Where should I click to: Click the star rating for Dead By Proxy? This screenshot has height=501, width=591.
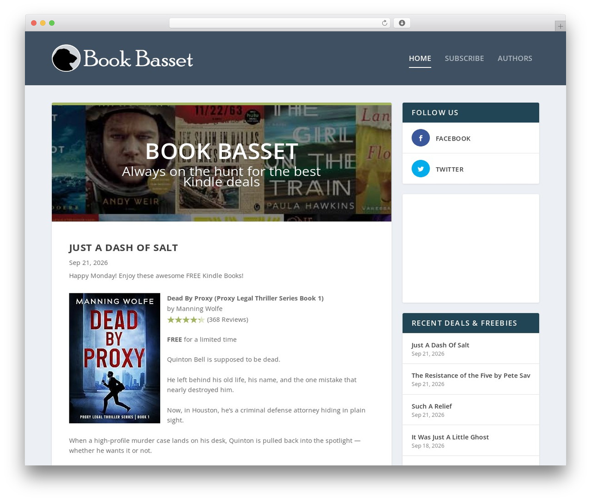tap(186, 319)
